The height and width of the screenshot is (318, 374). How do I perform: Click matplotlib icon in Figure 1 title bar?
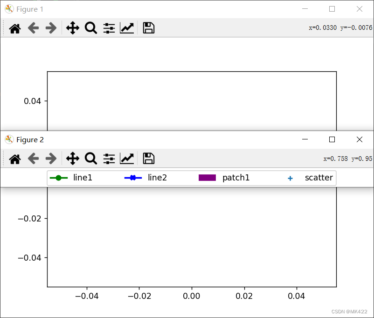tap(9, 9)
